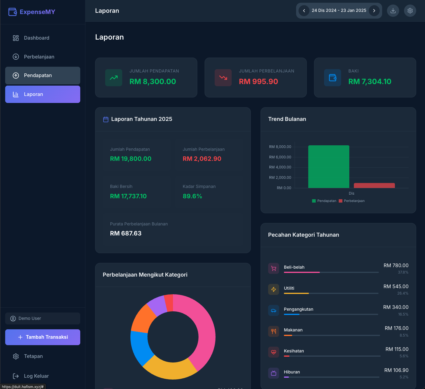Toggle Pendapatan series in chart legend
425x389 pixels.
coord(324,201)
